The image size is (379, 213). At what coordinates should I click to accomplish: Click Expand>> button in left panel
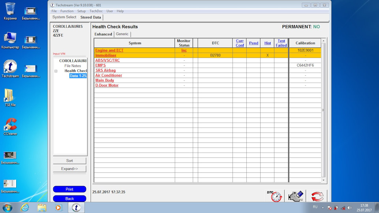coord(69,168)
